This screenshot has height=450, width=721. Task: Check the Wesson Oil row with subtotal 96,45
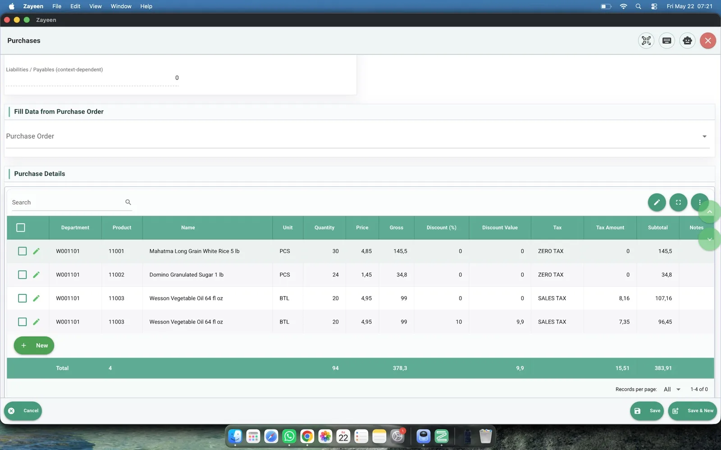pos(22,322)
